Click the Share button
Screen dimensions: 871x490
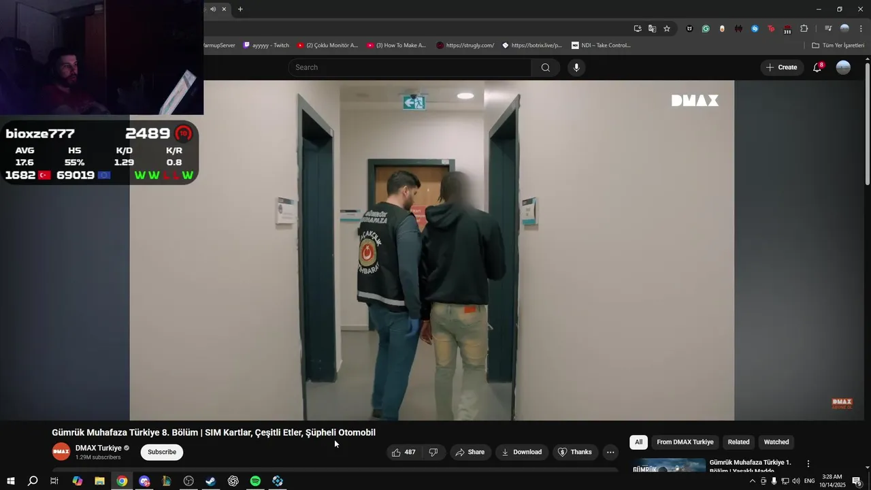[470, 452]
